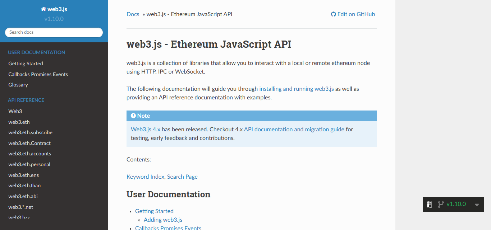Image resolution: width=491 pixels, height=230 pixels.
Task: Open API documentation and migration guide link
Action: pos(294,129)
